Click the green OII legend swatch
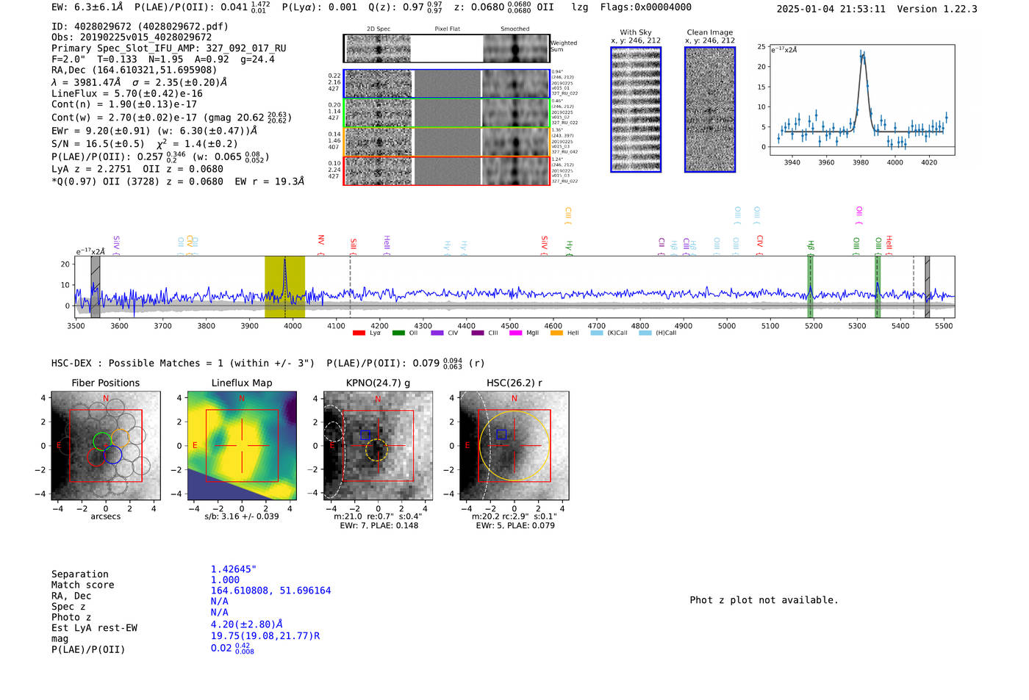1029x700 pixels. coord(398,333)
